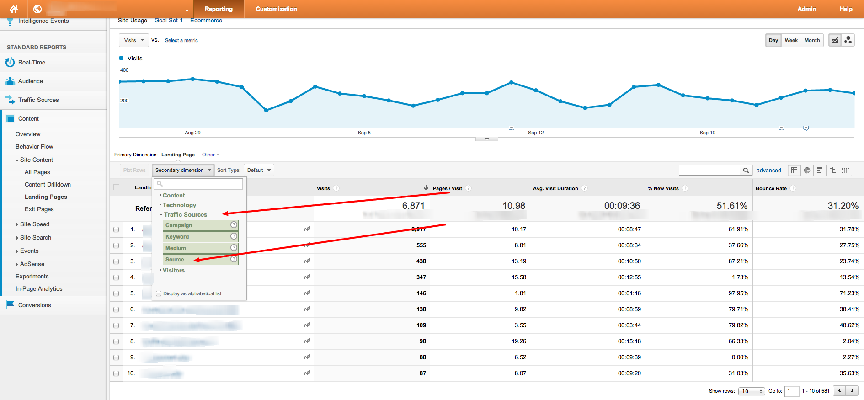Tick the select-all checkbox in table header
The image size is (864, 400).
116,187
